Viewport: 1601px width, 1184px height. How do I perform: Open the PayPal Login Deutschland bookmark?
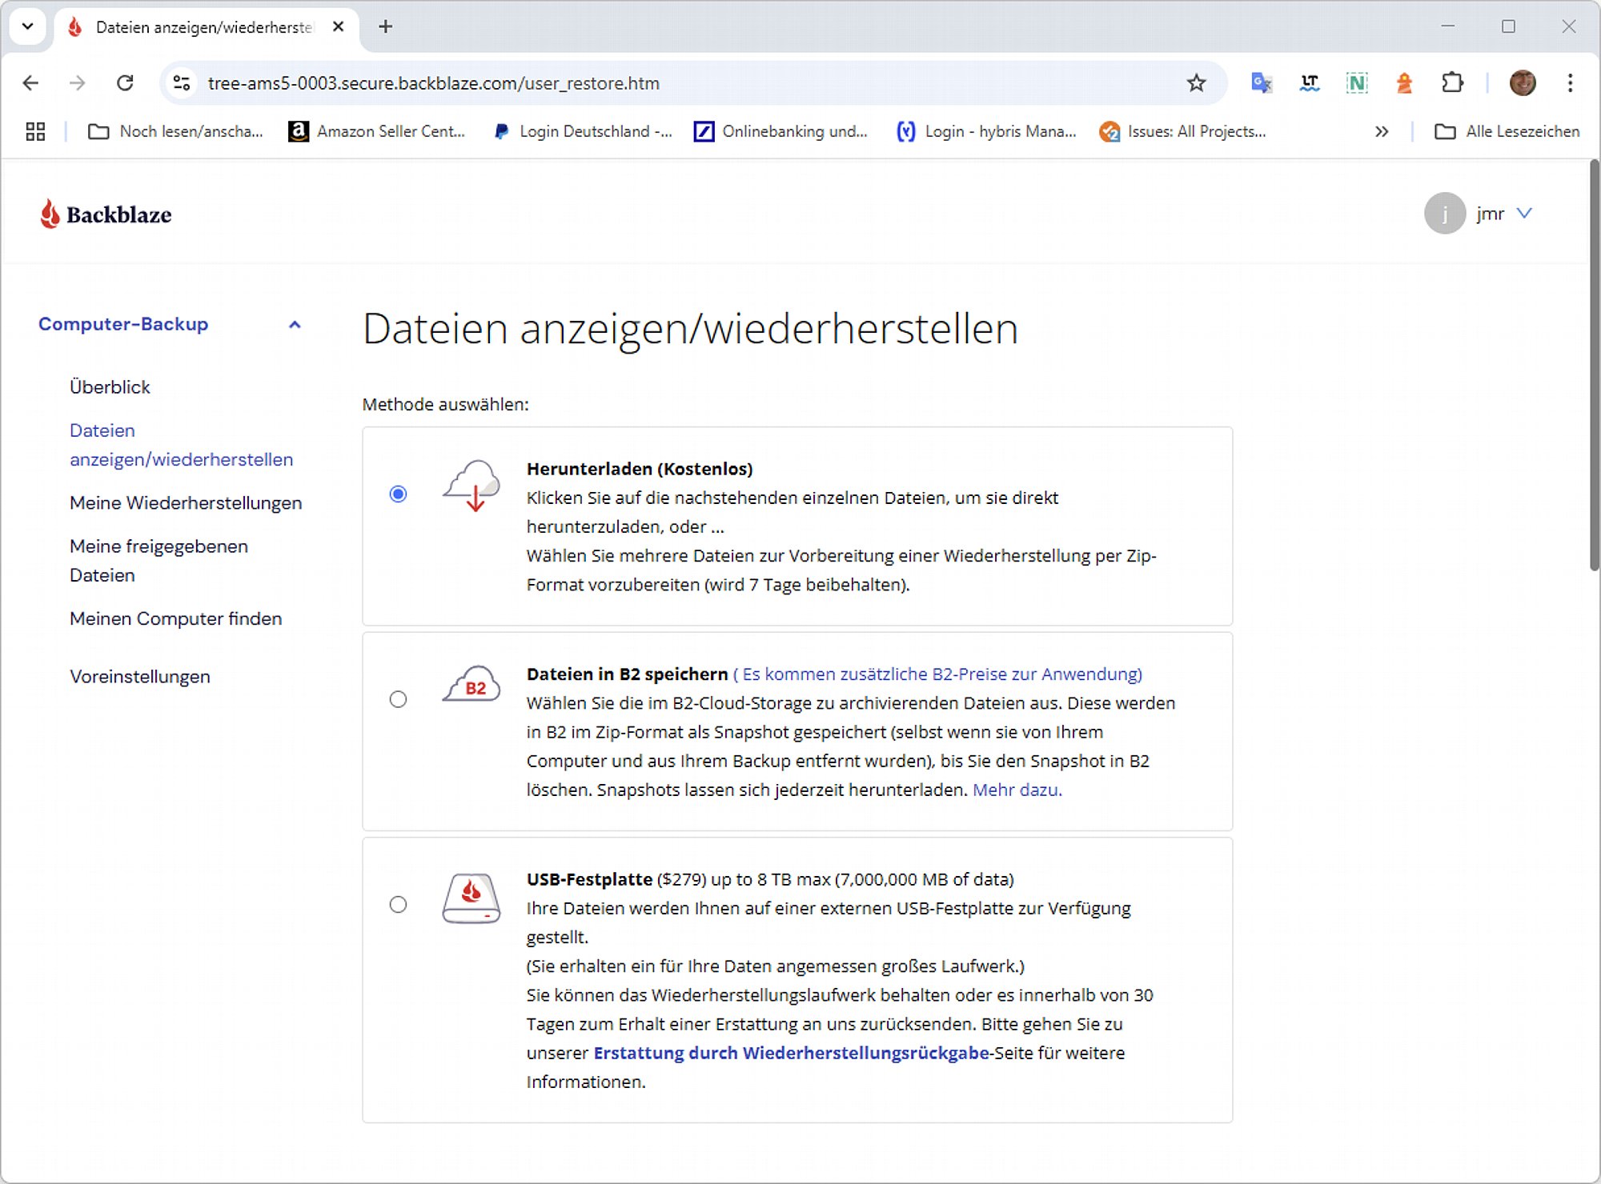(x=583, y=132)
